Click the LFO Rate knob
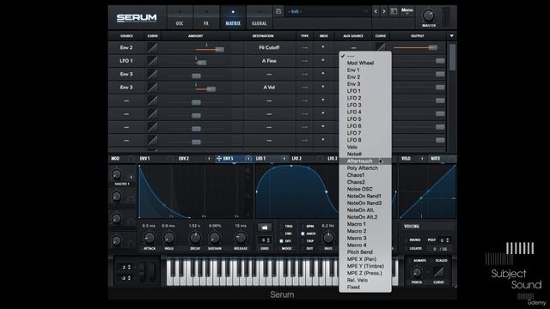The image size is (550, 309). [328, 238]
